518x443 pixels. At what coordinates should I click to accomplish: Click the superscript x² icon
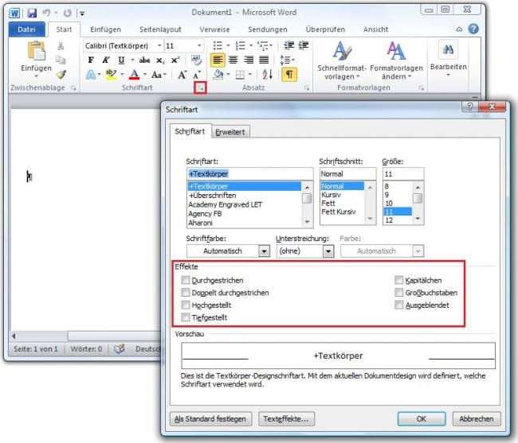pos(175,60)
